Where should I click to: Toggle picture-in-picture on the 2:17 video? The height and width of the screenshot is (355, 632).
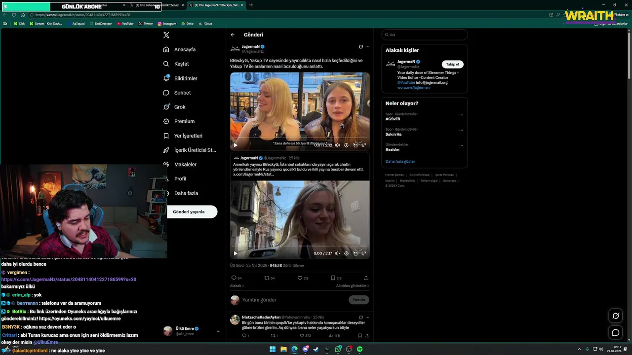tap(355, 253)
